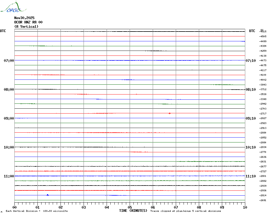
Task: Click the blue spike on the bottom blue trace
Action: [48, 195]
